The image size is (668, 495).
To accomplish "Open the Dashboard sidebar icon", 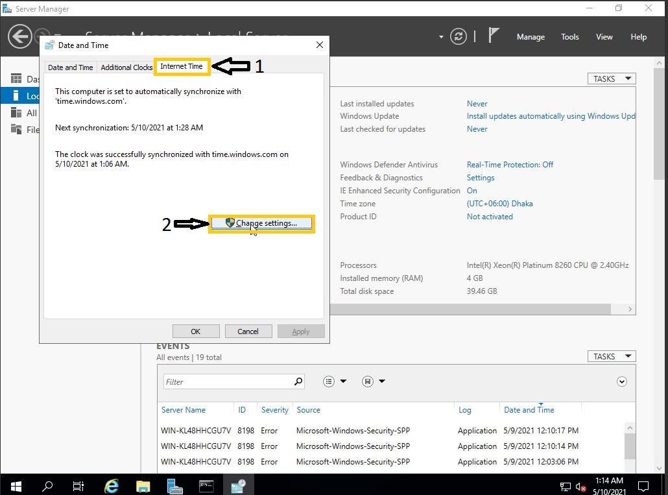I will pos(16,78).
